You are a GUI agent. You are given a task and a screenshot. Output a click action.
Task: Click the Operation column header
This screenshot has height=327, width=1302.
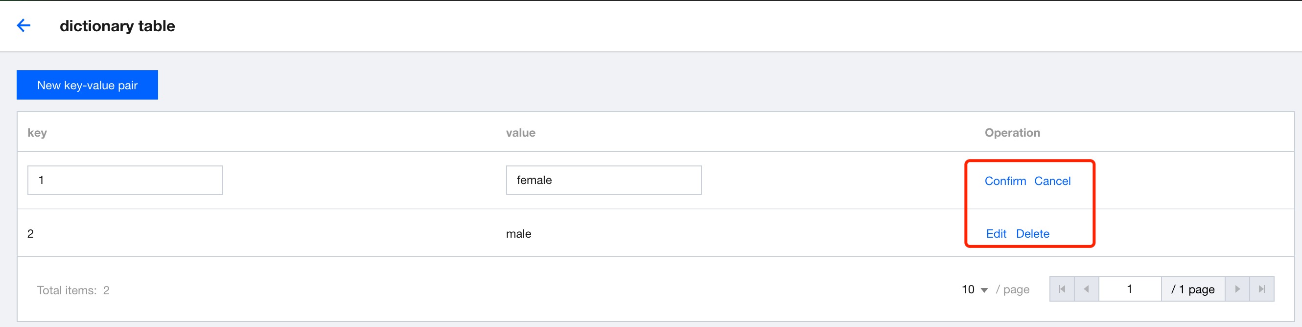(x=1012, y=133)
